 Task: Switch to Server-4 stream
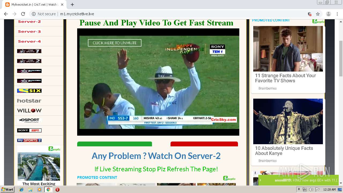[29, 41]
